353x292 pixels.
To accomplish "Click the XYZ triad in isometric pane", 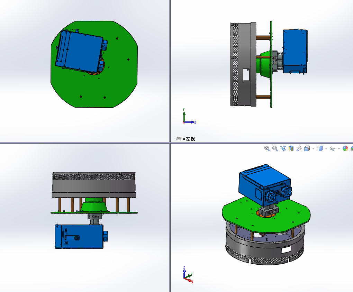I will tap(188, 274).
